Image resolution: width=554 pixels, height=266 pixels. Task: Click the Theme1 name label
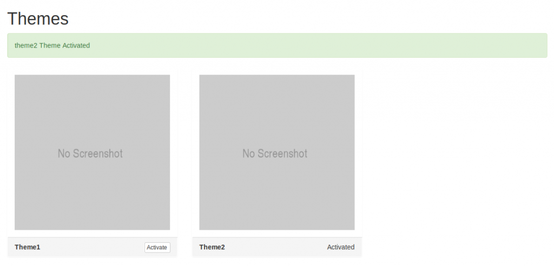click(x=28, y=247)
